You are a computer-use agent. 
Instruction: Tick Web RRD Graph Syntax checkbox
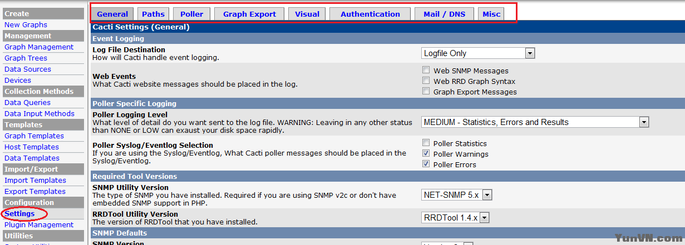(426, 81)
